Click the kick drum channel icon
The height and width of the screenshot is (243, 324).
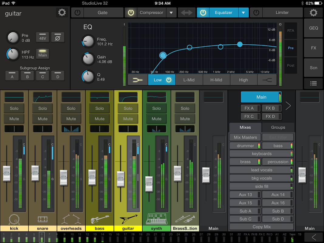click(14, 219)
